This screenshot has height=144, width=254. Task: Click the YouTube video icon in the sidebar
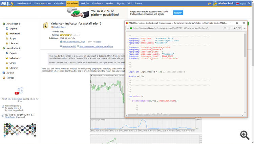(x=19, y=91)
